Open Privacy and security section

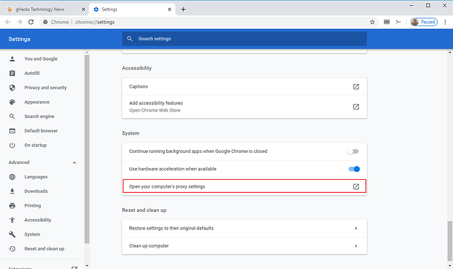click(x=45, y=87)
